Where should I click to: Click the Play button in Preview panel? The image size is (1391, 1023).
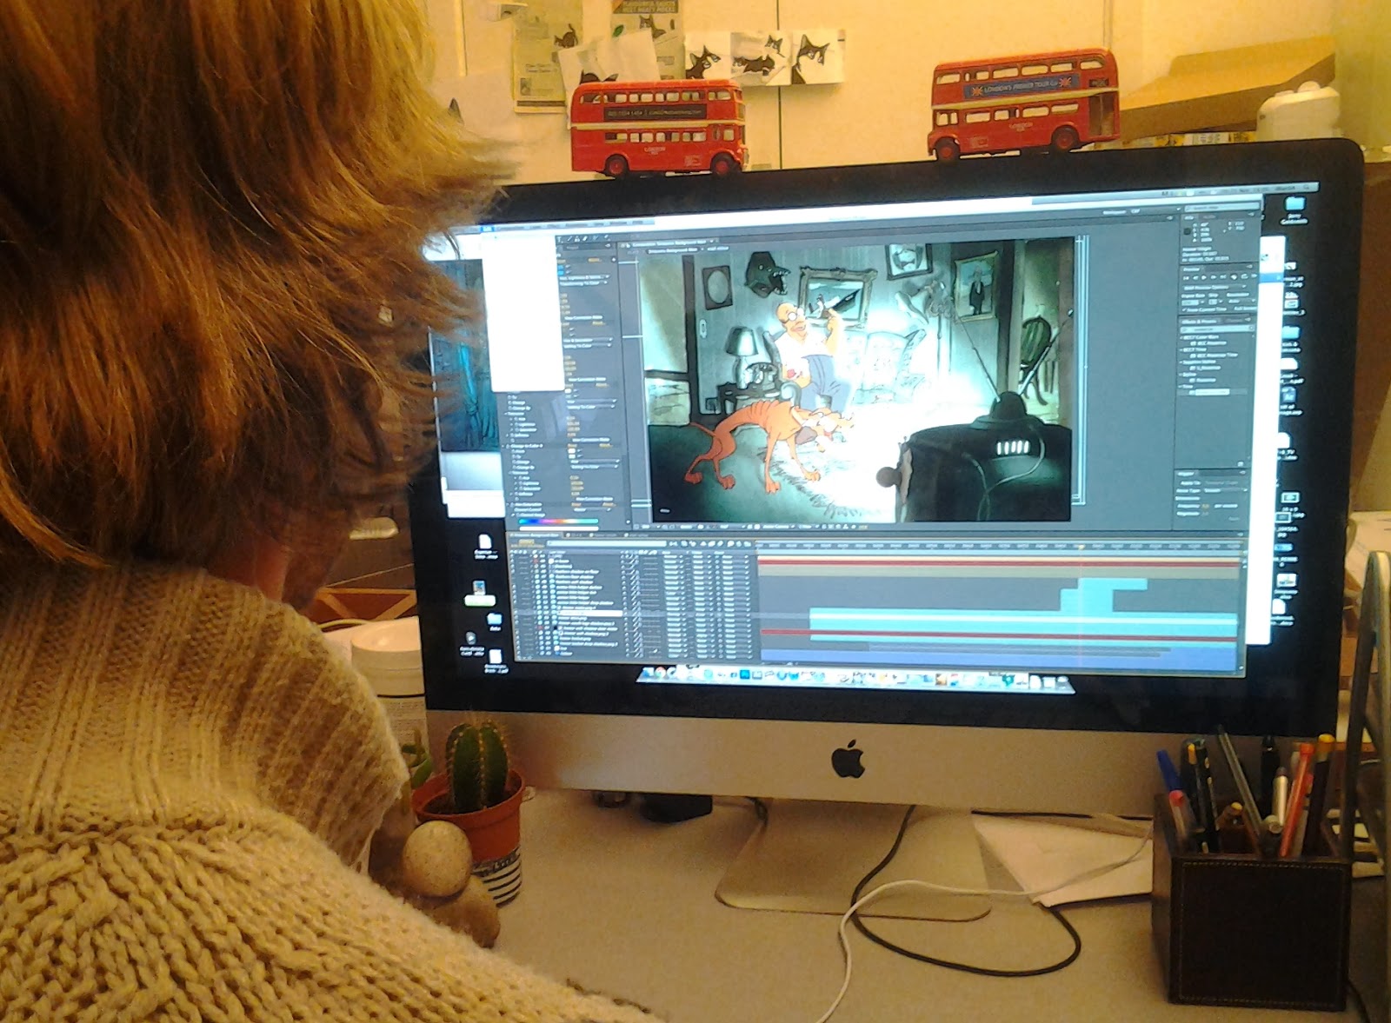click(x=1203, y=277)
